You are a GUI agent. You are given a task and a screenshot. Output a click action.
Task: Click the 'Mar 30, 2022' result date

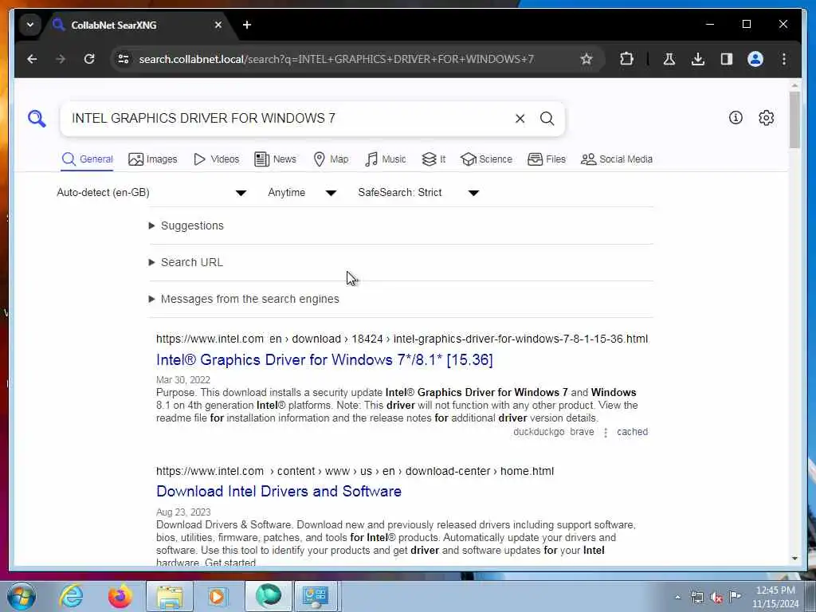click(x=183, y=380)
